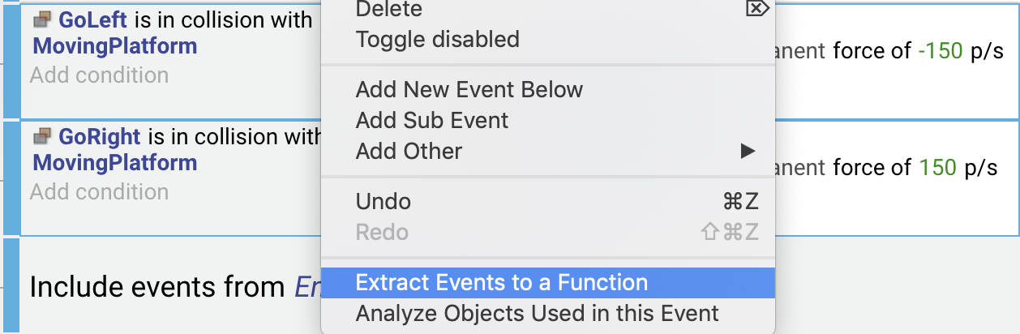Screen dimensions: 1020x334
Task: Click Undo in the context menu
Action: 383,201
